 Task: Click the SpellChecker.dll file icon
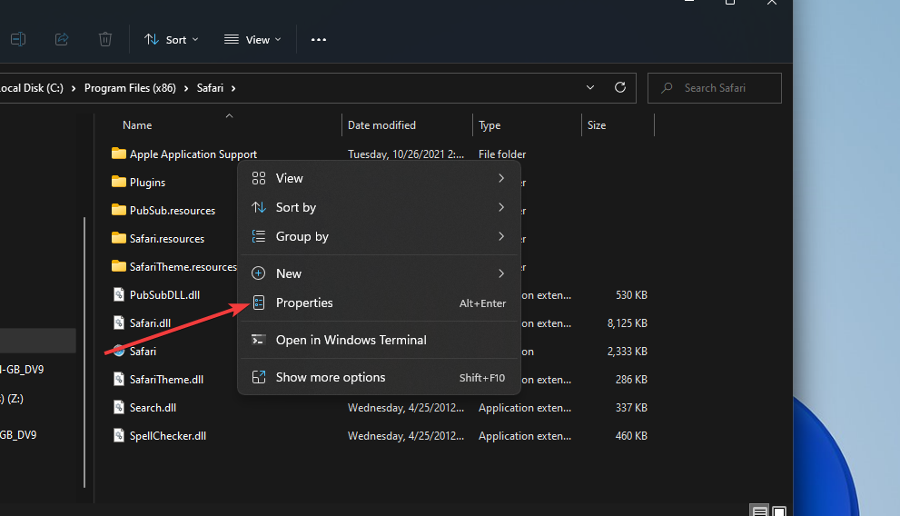coord(119,435)
